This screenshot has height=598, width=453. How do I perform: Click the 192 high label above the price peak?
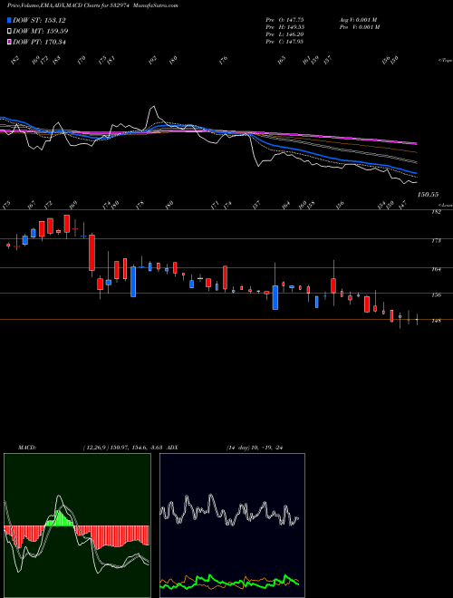tap(153, 61)
